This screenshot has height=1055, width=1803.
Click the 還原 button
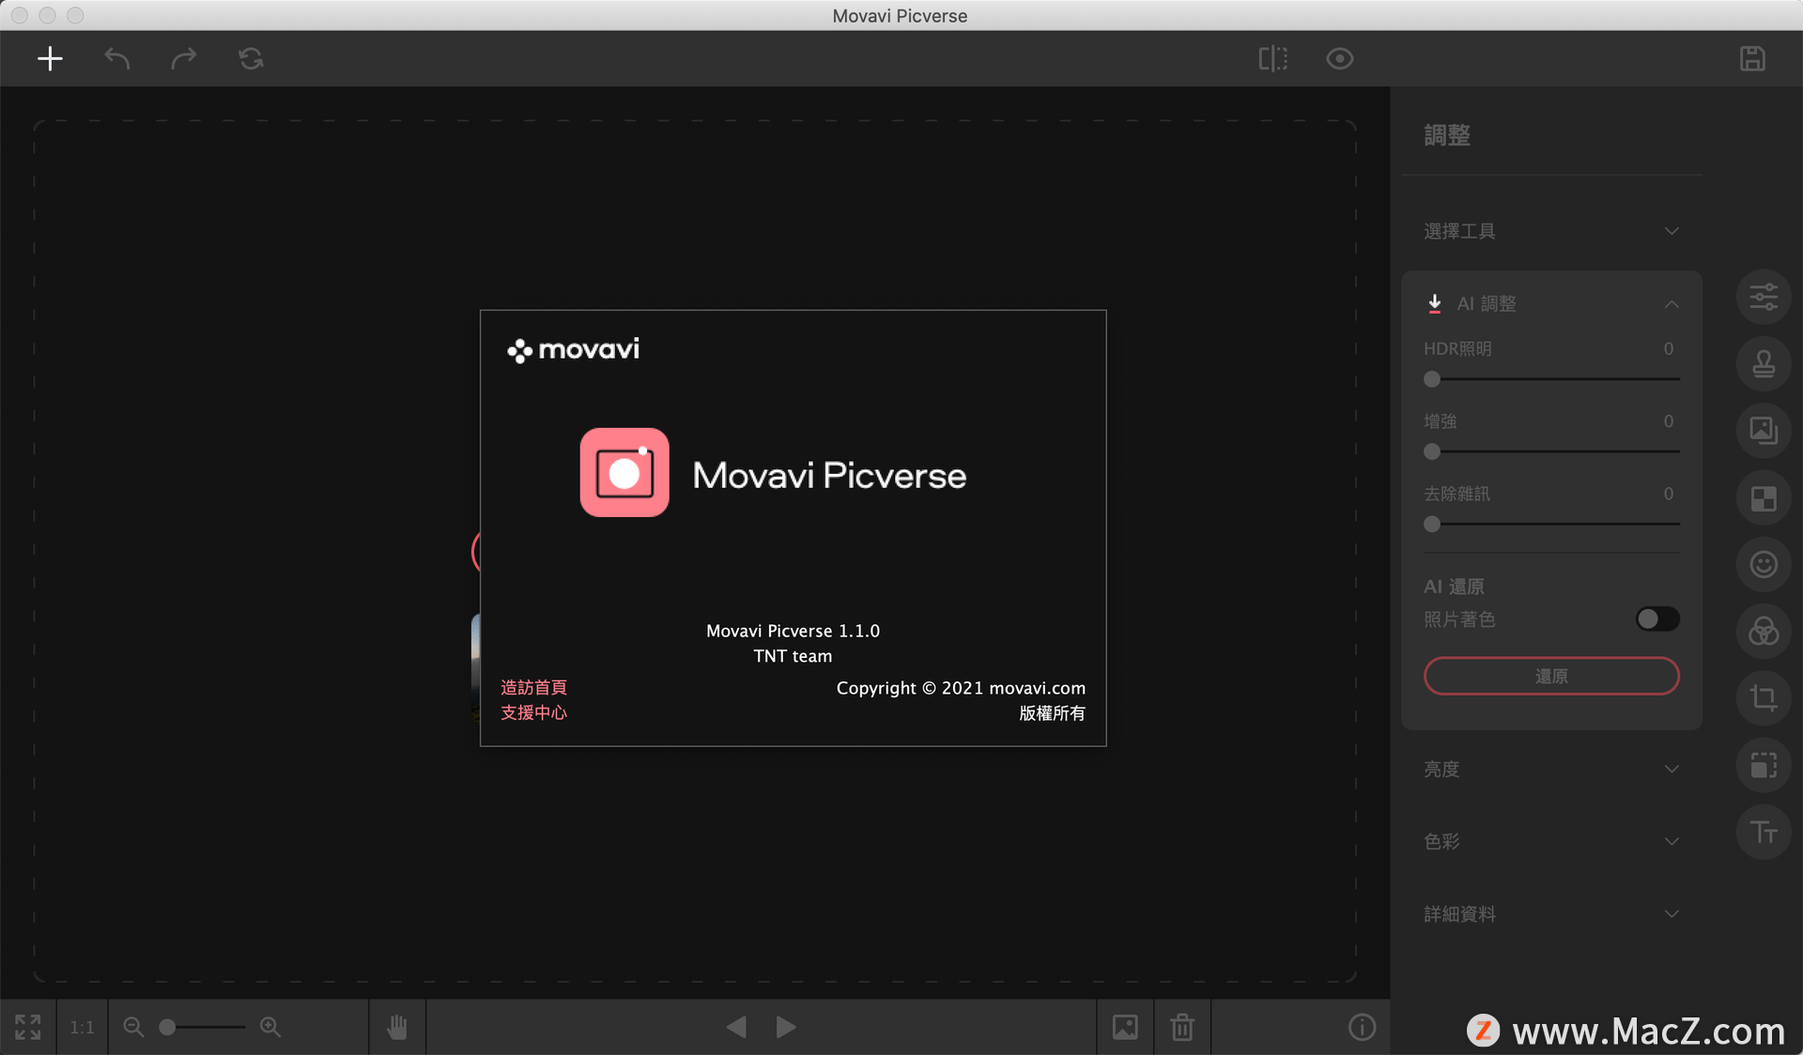click(x=1551, y=676)
